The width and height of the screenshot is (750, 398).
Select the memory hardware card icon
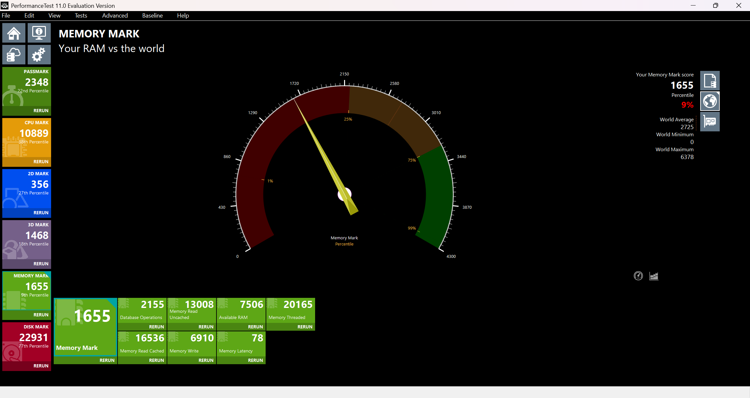click(x=710, y=122)
